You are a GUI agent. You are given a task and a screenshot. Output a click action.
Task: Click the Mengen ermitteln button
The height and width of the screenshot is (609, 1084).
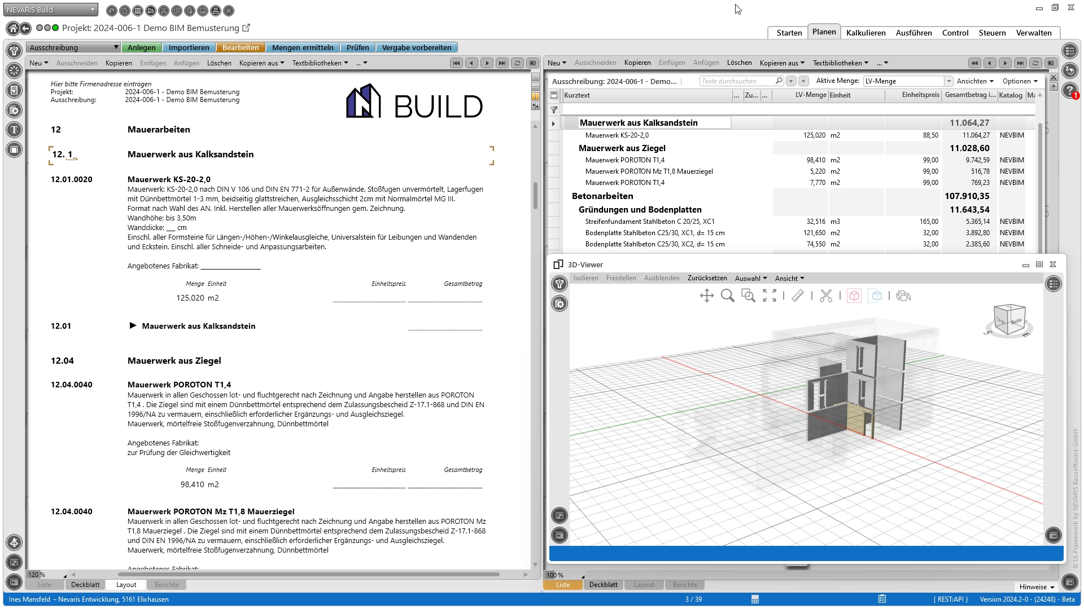pyautogui.click(x=303, y=47)
